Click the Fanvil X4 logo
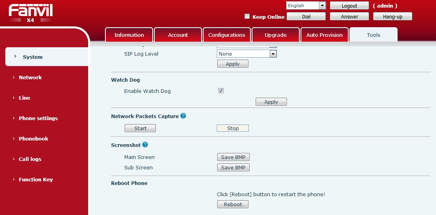The width and height of the screenshot is (436, 215). click(x=30, y=13)
